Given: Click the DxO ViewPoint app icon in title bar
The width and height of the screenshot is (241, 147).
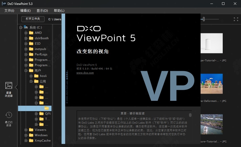Looking at the screenshot, I should pos(4,4).
